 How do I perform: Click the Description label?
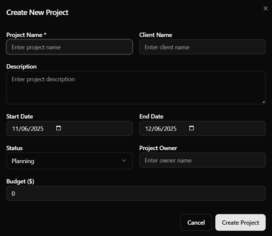click(21, 67)
